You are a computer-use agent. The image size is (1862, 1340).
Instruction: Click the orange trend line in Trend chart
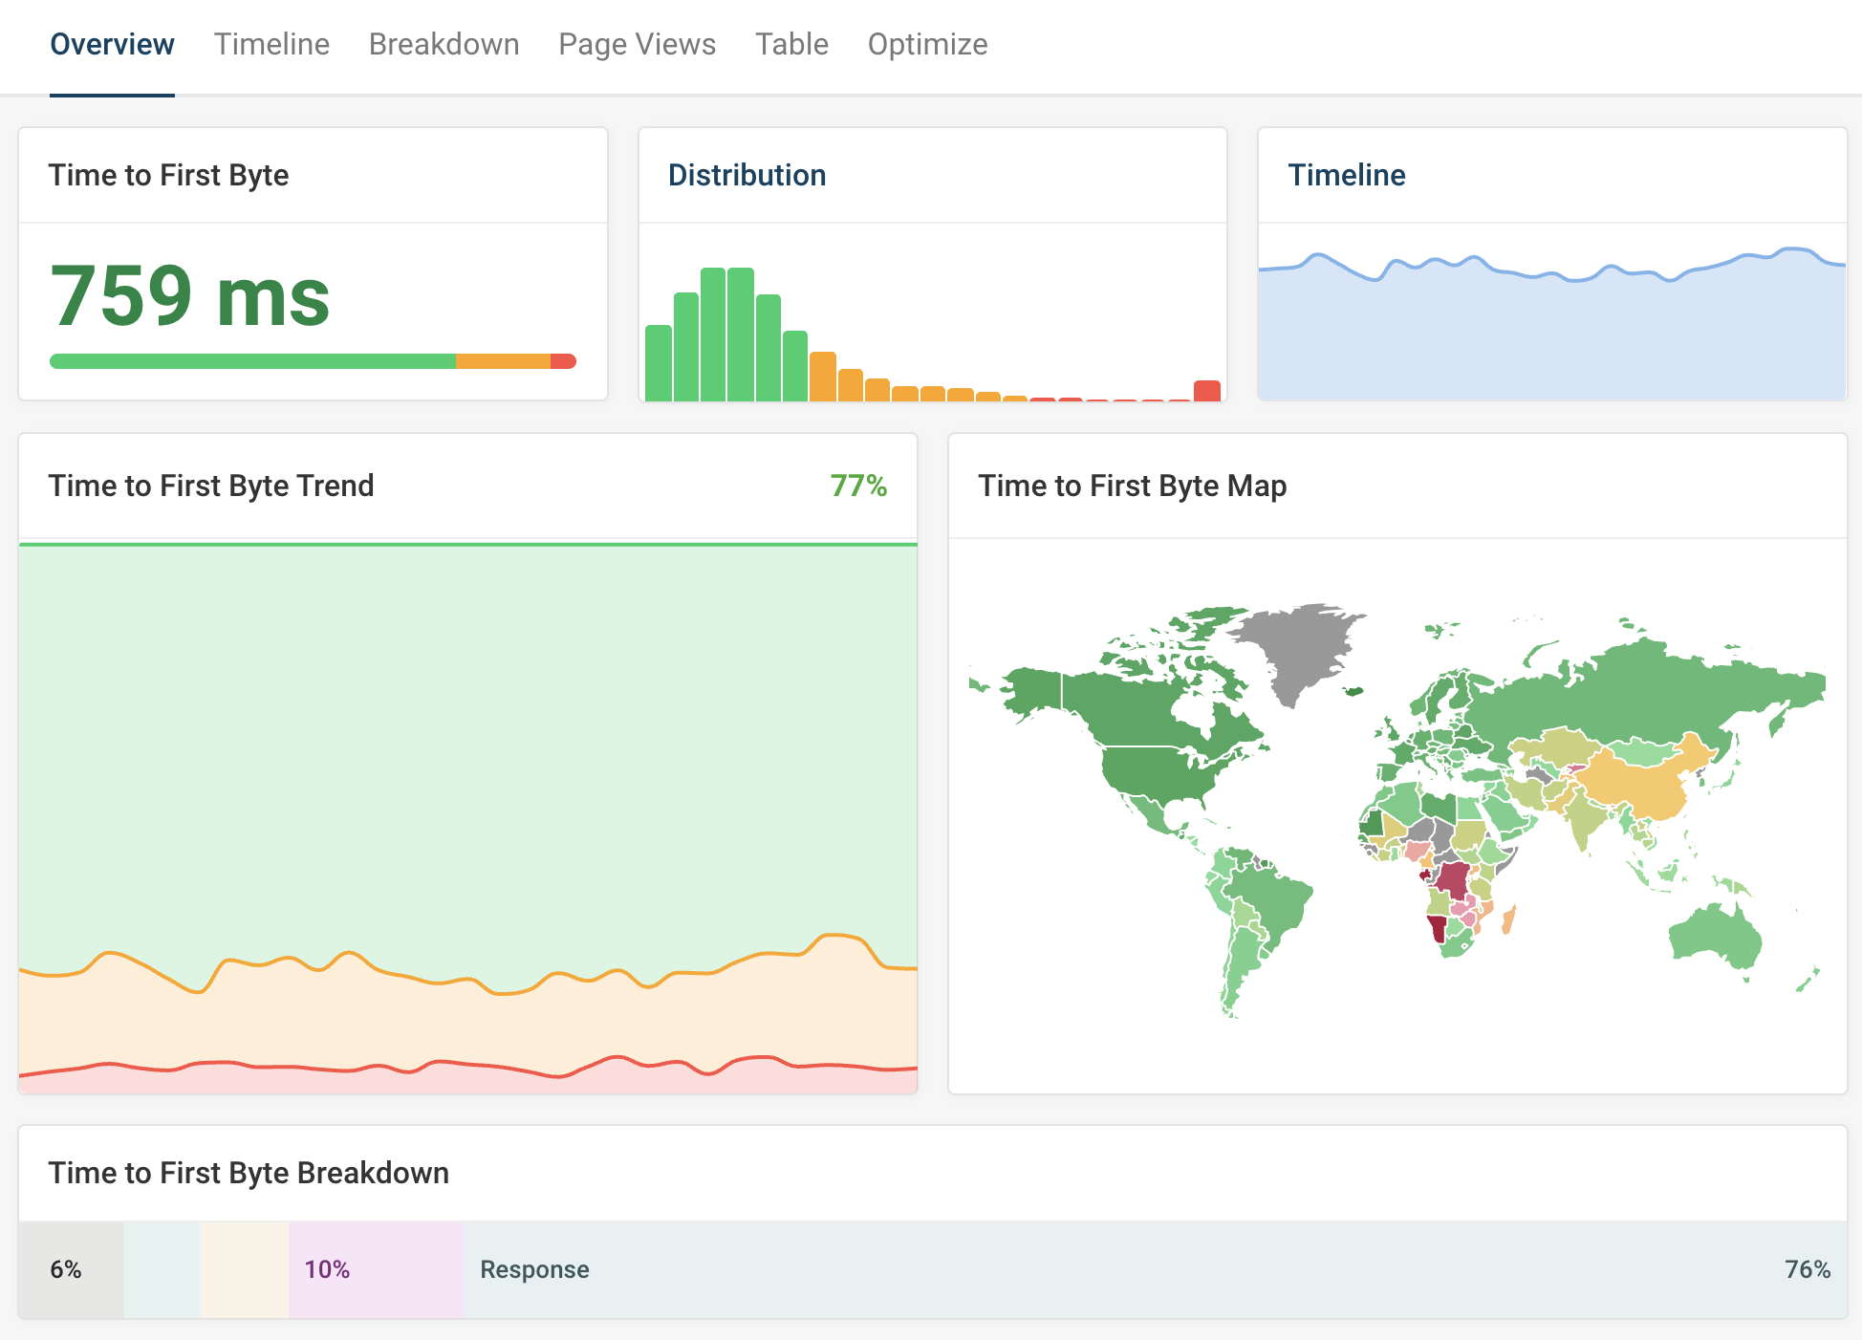coord(467,980)
